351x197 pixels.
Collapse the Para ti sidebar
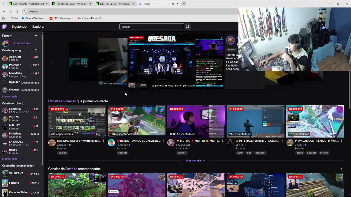pos(36,36)
